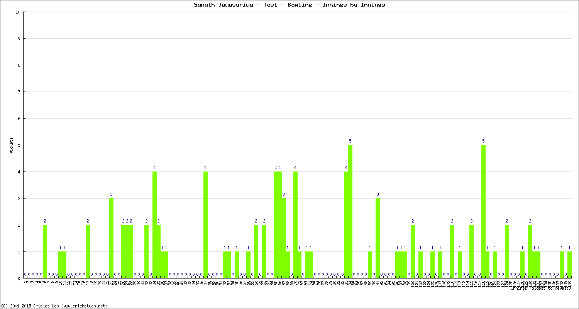Screen dimensions: 579x309
Task: Click the 4-wicket bar at innings 70
Action: pyautogui.click(x=295, y=225)
